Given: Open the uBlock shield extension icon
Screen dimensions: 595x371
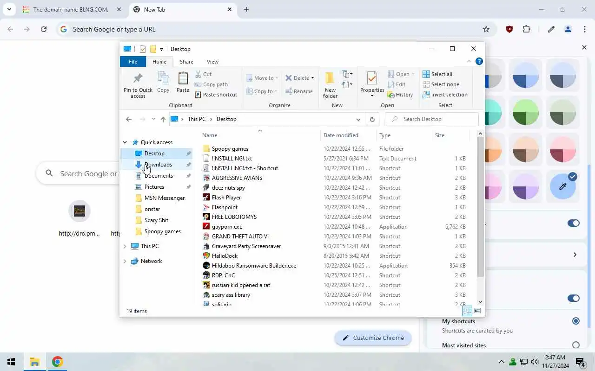Looking at the screenshot, I should 509,29.
